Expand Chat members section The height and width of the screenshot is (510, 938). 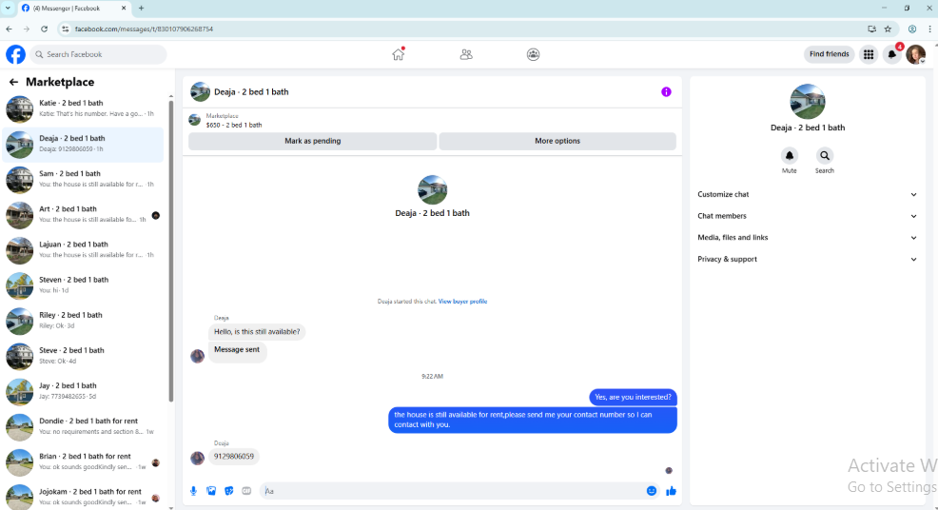point(807,216)
